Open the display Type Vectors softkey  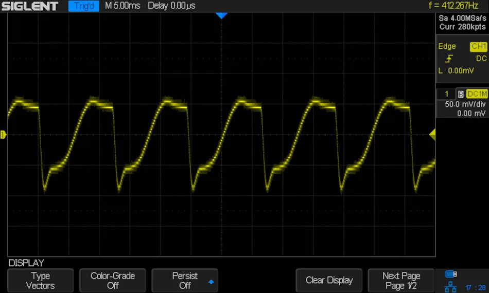(x=41, y=280)
